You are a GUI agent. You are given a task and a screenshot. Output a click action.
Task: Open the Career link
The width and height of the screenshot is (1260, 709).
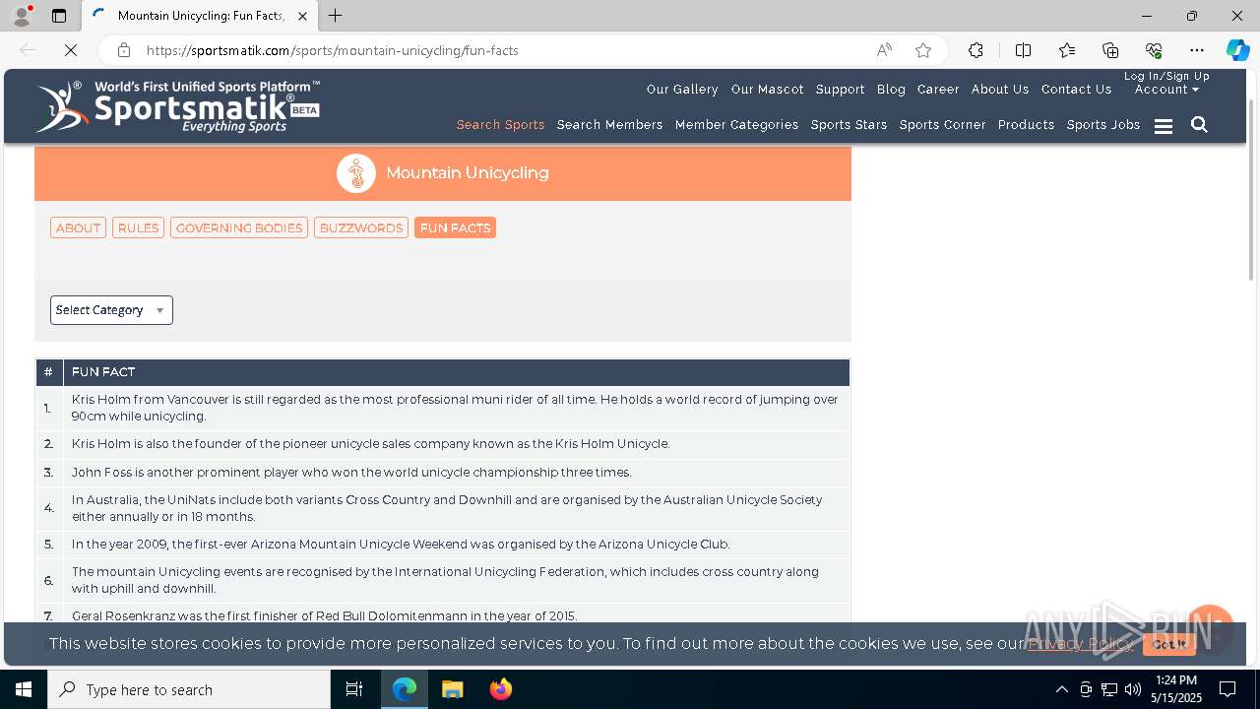[x=938, y=90]
